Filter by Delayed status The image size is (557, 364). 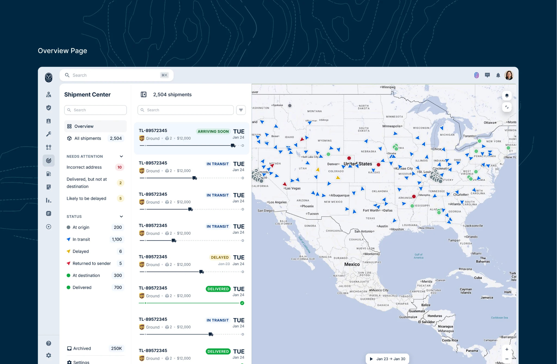click(x=95, y=251)
